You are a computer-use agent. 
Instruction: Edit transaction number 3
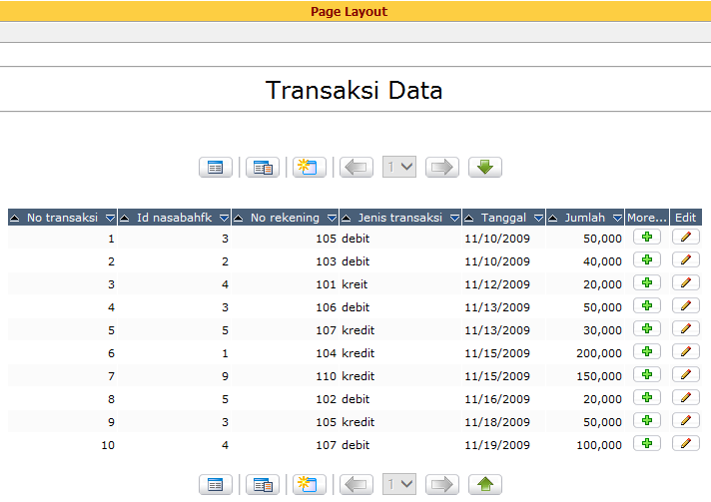click(x=686, y=283)
